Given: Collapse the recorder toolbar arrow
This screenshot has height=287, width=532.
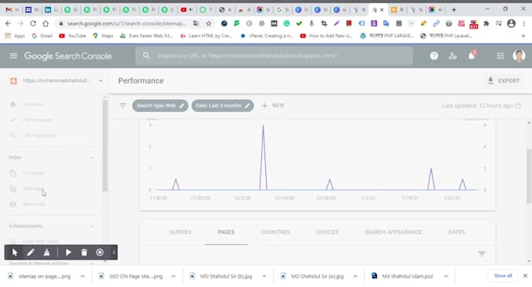Looking at the screenshot, I should [x=114, y=253].
